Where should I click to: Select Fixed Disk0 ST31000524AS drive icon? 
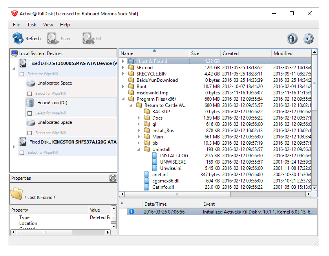23,63
